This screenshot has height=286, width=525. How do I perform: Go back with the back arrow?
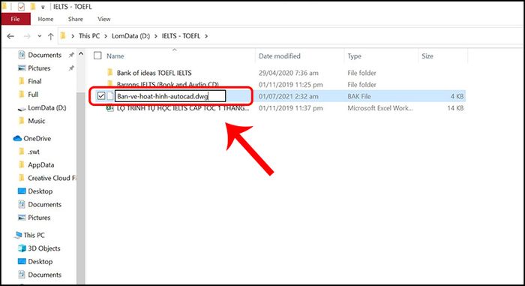[x=10, y=36]
